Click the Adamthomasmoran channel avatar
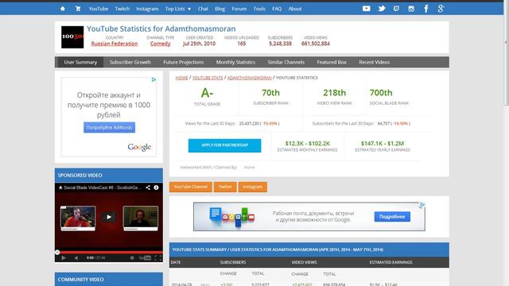The image size is (509, 286). 72,37
